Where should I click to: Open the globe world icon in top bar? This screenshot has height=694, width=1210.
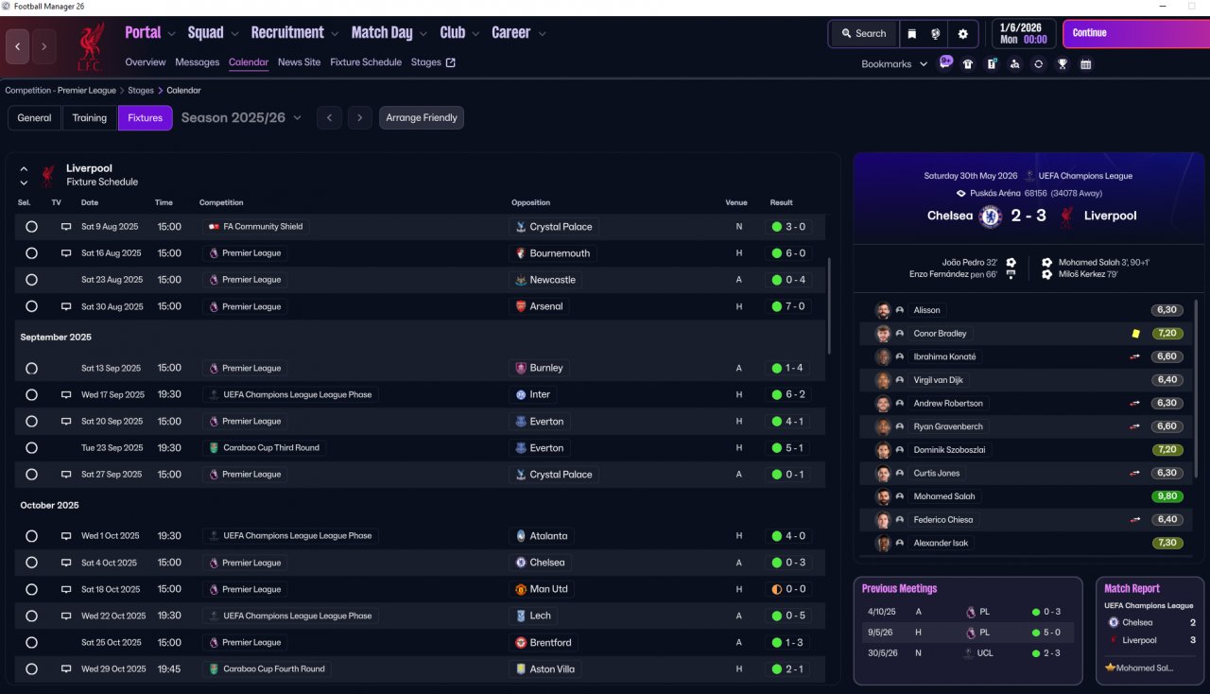tap(936, 34)
